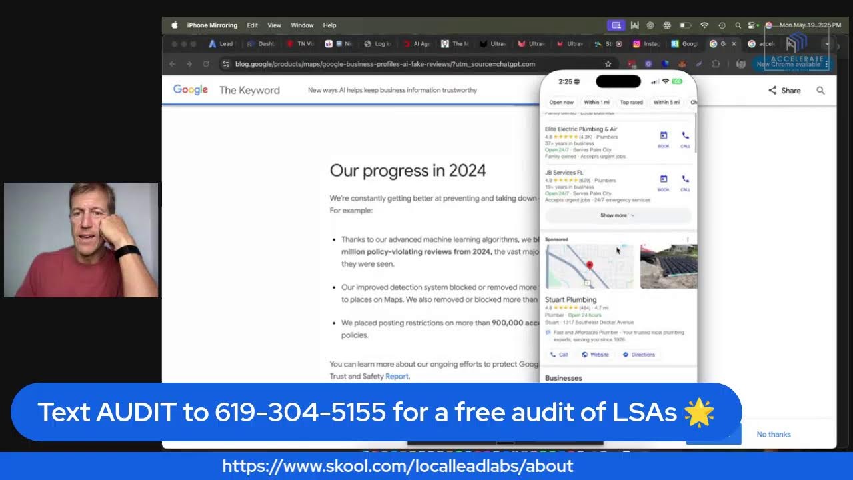Switch to the TN Vo tab in Chrome
853x480 pixels.
[x=300, y=44]
